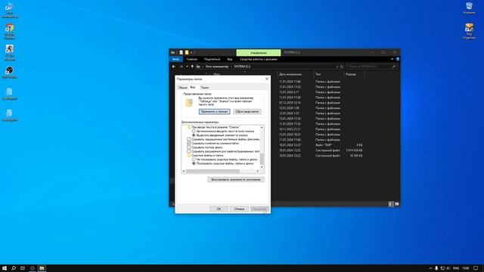The image size is (484, 272).
Task: Click the options list scroll-up arrow
Action: click(x=262, y=128)
